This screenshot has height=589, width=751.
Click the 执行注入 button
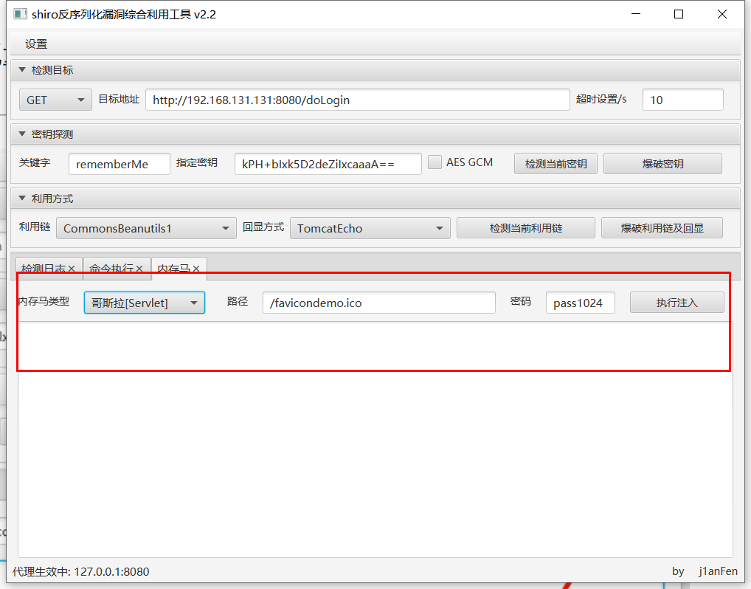(x=676, y=302)
